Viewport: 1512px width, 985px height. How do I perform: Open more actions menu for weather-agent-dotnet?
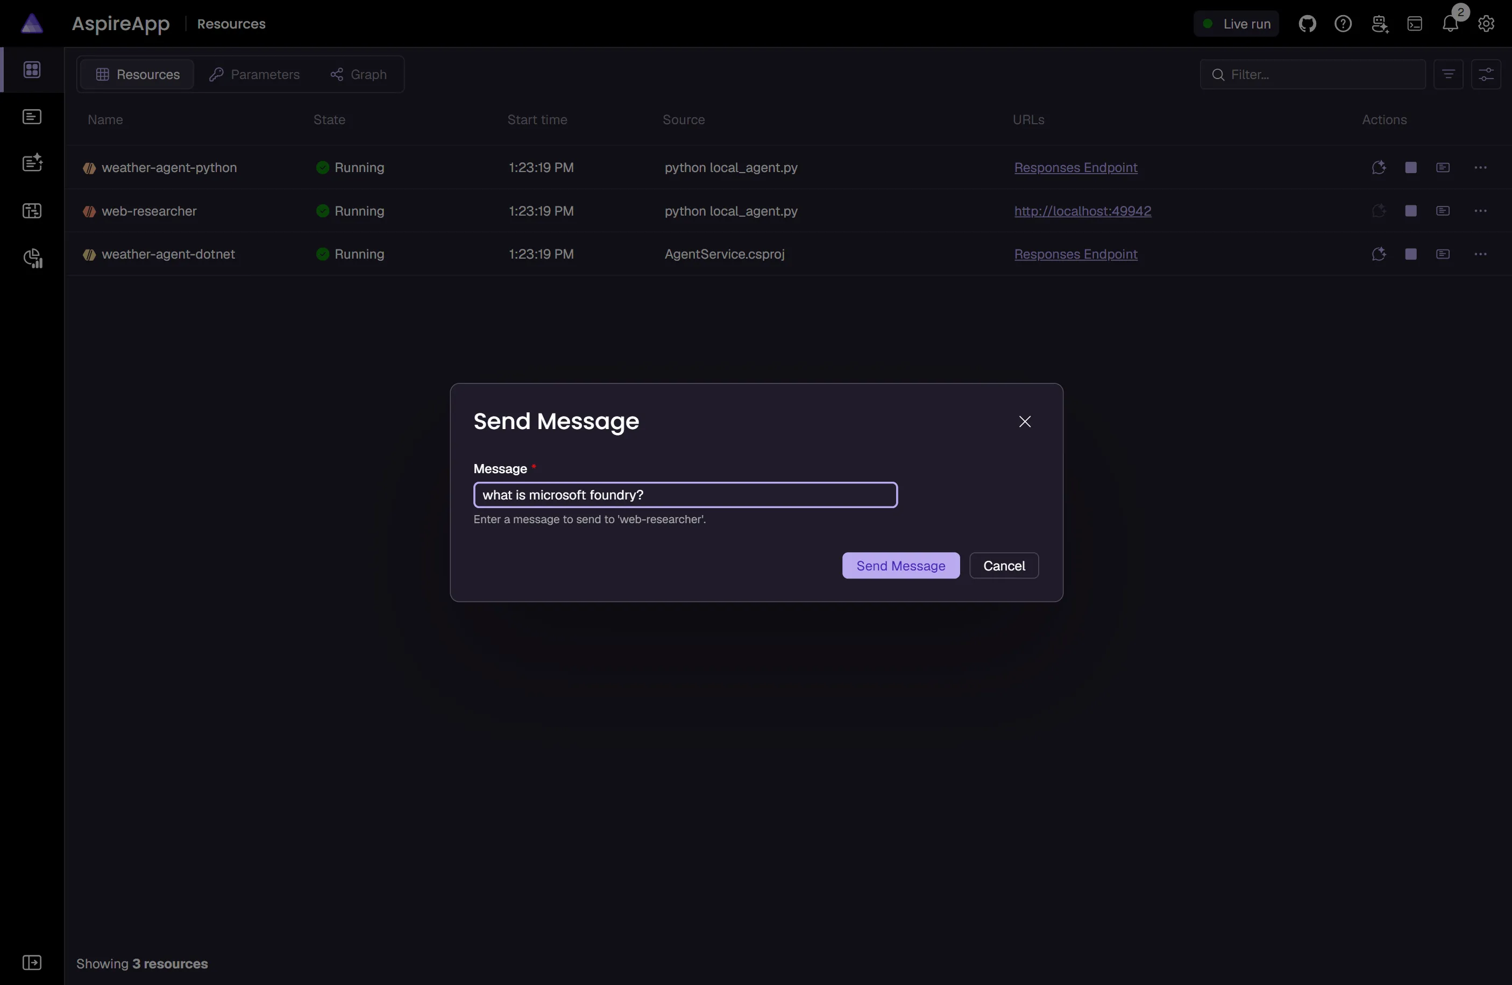(x=1480, y=254)
